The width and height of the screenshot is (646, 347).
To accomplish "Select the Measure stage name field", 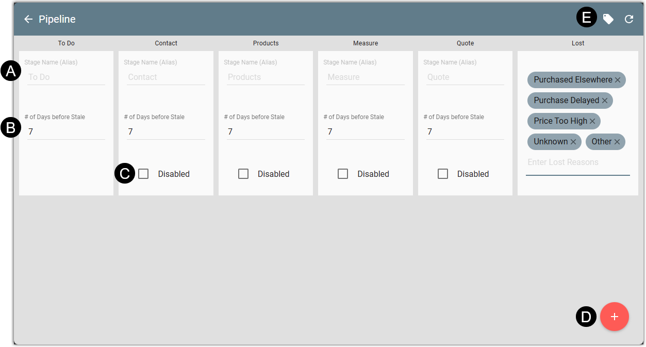I will [365, 77].
